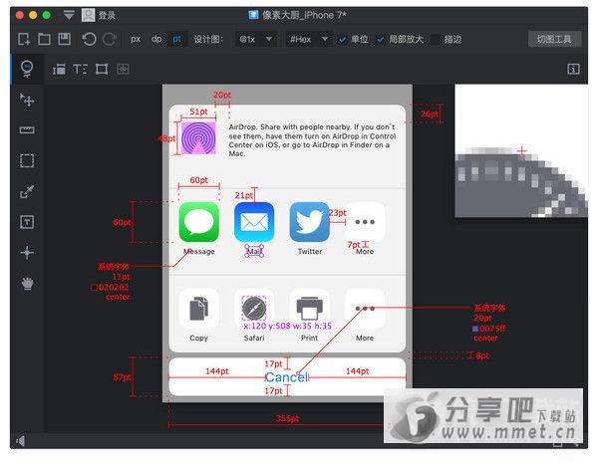Open the @1x design scale dropdown
Image resolution: width=598 pixels, height=462 pixels.
click(x=256, y=39)
